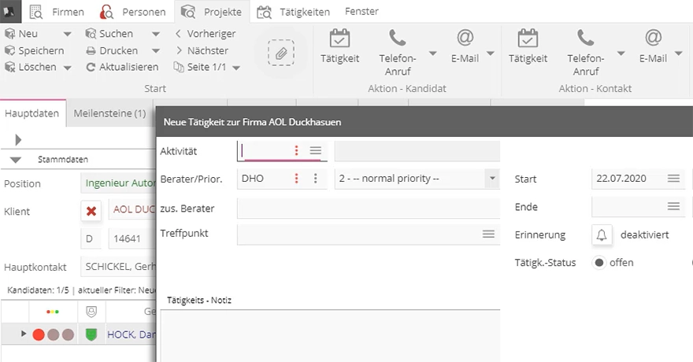Switch to the Meilensteine (1) tab
693x362 pixels.
pyautogui.click(x=109, y=113)
